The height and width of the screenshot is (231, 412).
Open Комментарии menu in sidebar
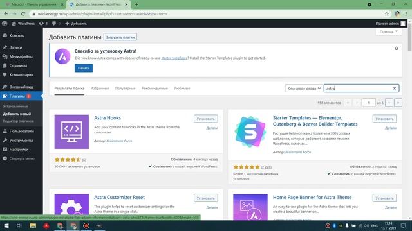tap(21, 75)
